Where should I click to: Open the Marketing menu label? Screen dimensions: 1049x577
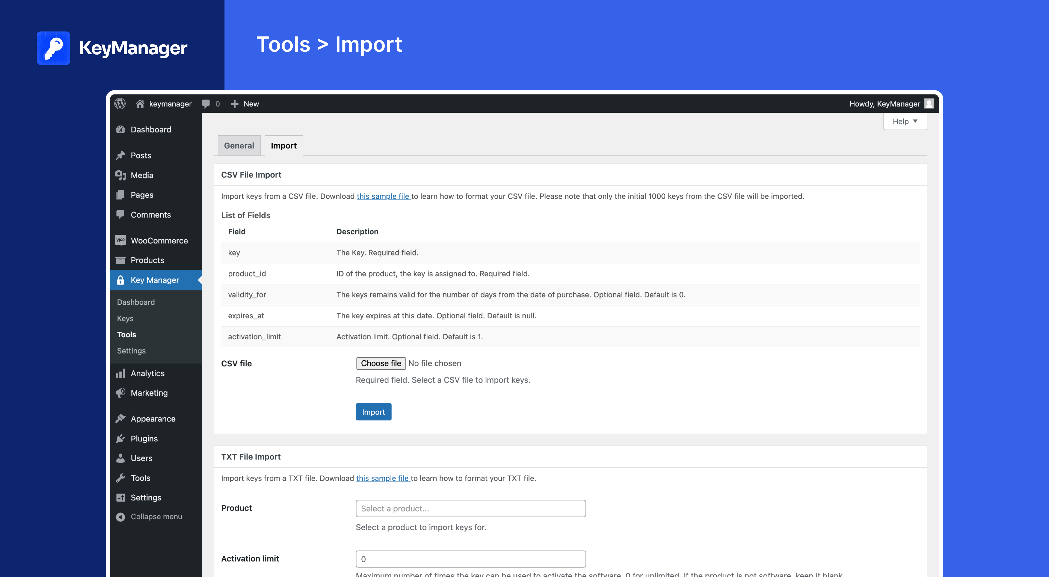click(149, 393)
